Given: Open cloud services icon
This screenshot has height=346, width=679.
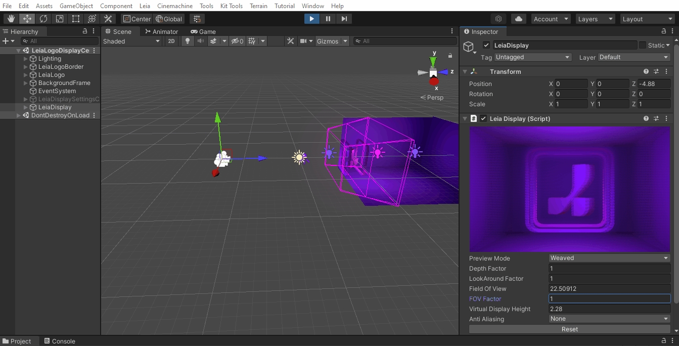Looking at the screenshot, I should pos(518,19).
